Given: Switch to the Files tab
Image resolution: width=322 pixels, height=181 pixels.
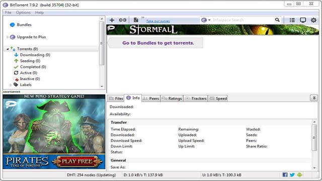Looking at the screenshot, I should coord(116,99).
